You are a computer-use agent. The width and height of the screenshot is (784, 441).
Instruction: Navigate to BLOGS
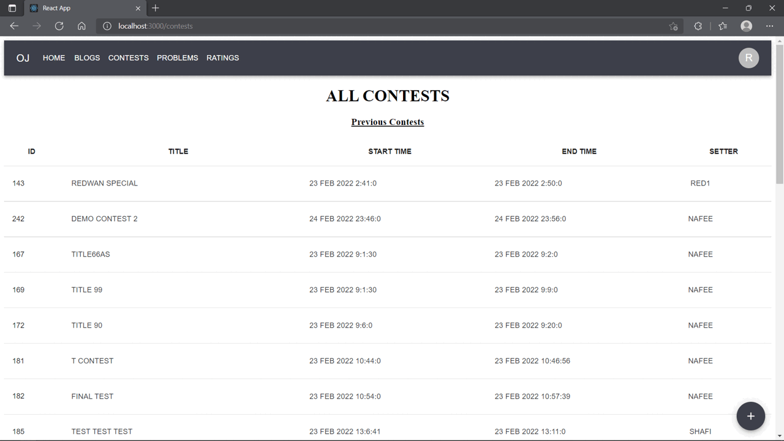coord(87,58)
